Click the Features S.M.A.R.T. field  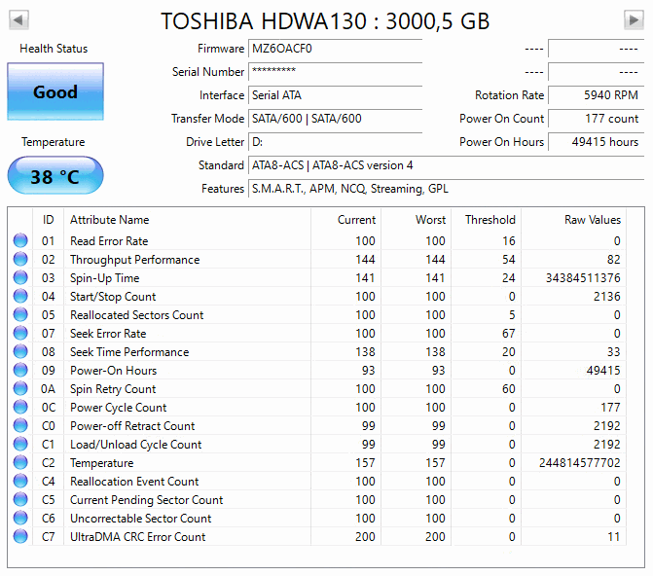coord(446,189)
